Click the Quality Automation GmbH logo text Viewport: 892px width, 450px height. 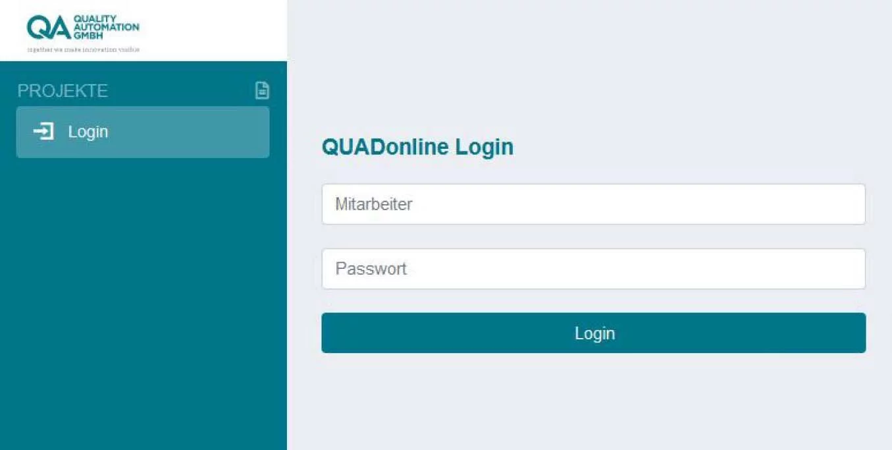(106, 27)
